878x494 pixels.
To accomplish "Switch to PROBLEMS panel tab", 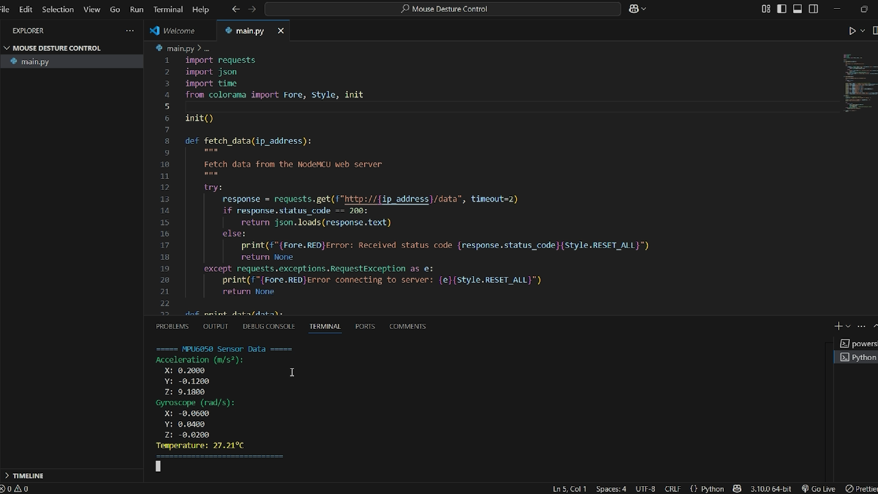I will coord(172,326).
